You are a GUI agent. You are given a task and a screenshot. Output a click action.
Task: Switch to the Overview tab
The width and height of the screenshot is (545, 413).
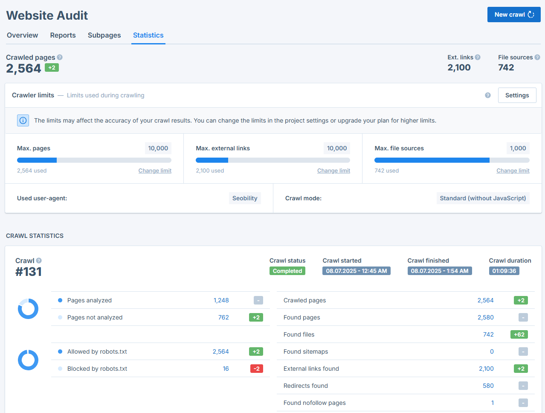(x=22, y=35)
